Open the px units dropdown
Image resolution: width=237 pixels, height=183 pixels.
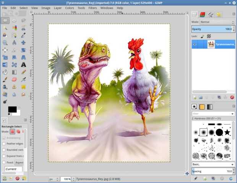[x=53, y=179]
